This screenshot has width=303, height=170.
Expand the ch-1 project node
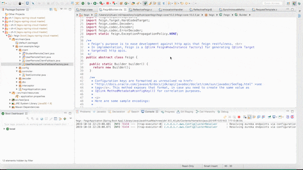point(3,18)
